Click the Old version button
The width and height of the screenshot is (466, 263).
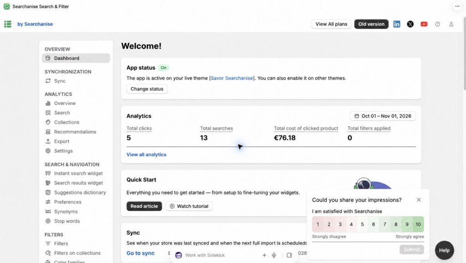[x=371, y=24]
